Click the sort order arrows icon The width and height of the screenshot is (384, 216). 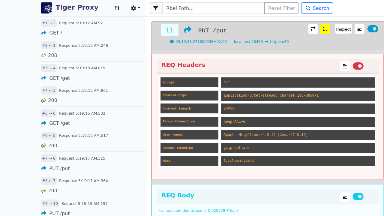coord(117,8)
